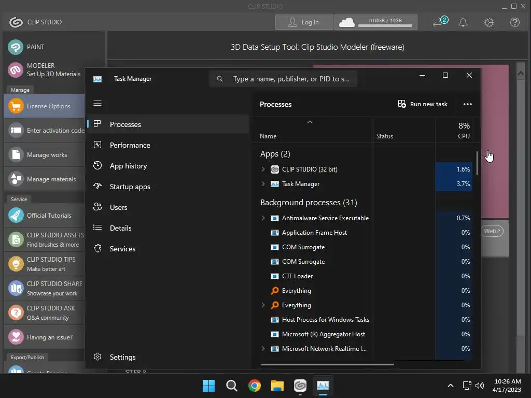Show hidden system tray icons
The height and width of the screenshot is (398, 531).
tap(451, 386)
